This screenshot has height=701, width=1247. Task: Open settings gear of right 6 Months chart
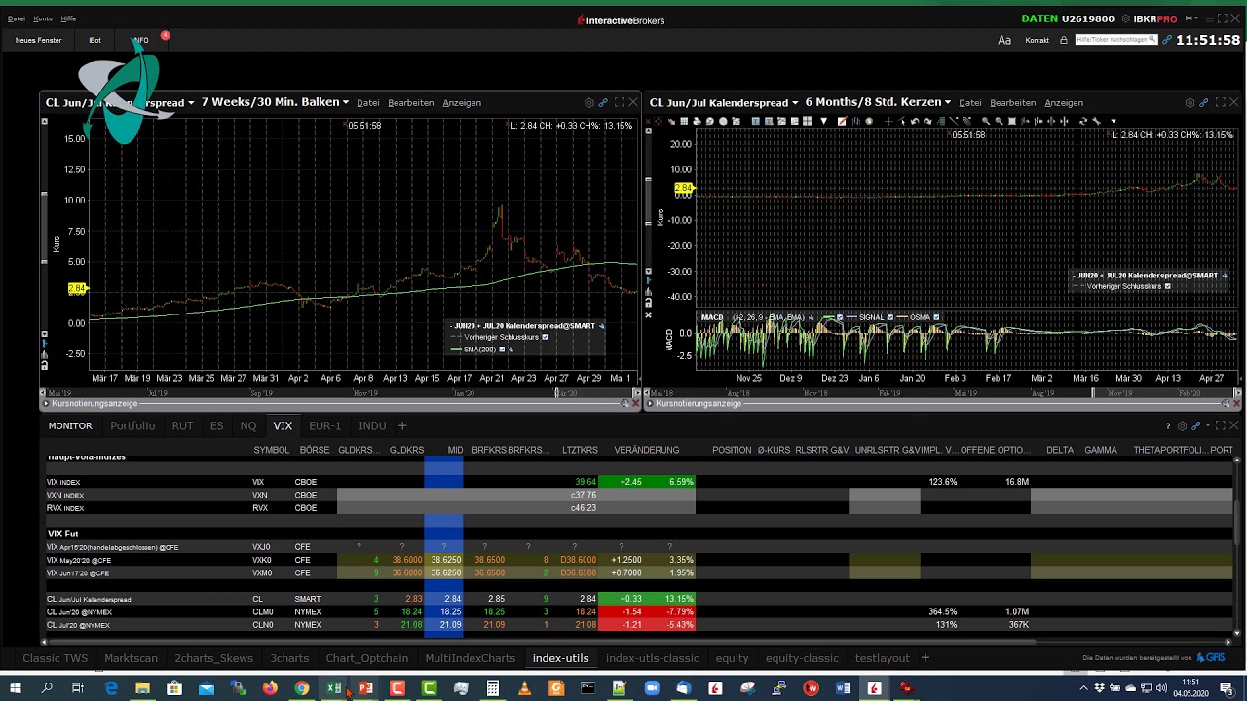(1190, 103)
